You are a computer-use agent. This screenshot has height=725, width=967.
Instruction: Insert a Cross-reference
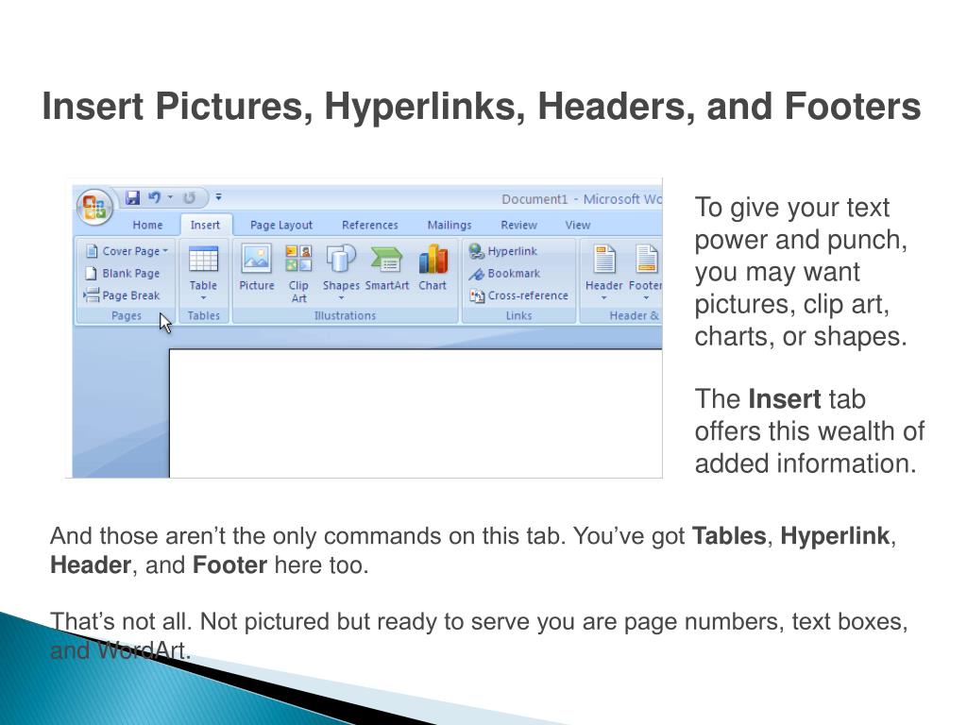518,295
